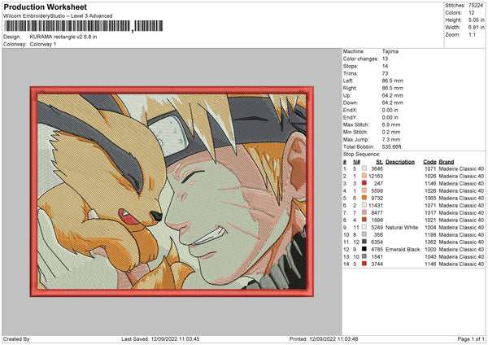Click 'Created By:' in the footer
The width and height of the screenshot is (488, 345).
pos(17,338)
